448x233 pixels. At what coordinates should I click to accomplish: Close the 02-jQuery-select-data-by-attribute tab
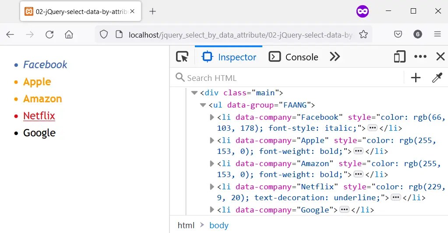132,11
